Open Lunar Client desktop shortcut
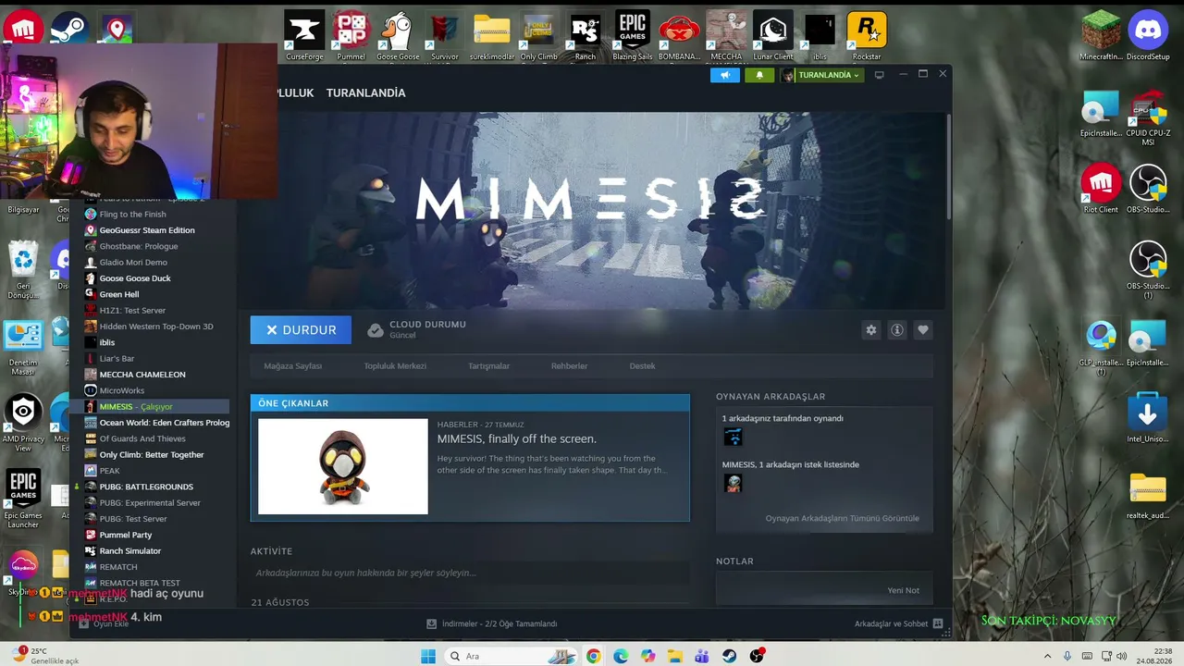 click(x=772, y=37)
